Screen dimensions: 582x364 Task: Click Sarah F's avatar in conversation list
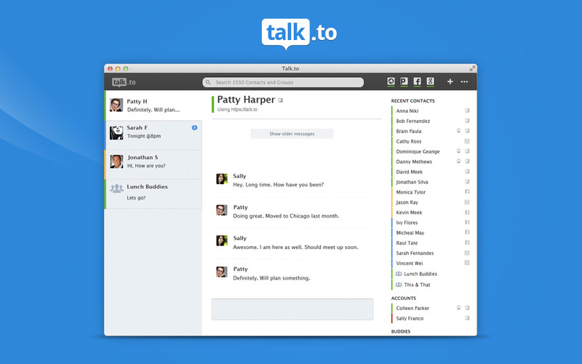pyautogui.click(x=116, y=132)
